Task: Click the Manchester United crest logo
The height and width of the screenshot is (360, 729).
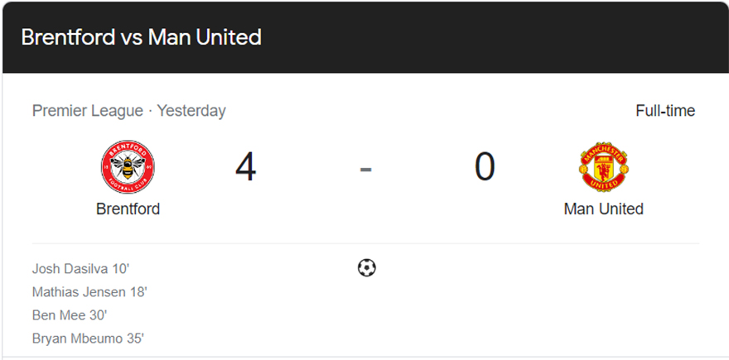Action: point(603,167)
